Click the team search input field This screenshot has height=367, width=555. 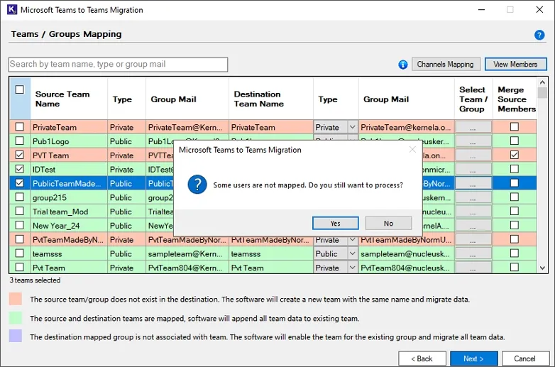pos(119,65)
